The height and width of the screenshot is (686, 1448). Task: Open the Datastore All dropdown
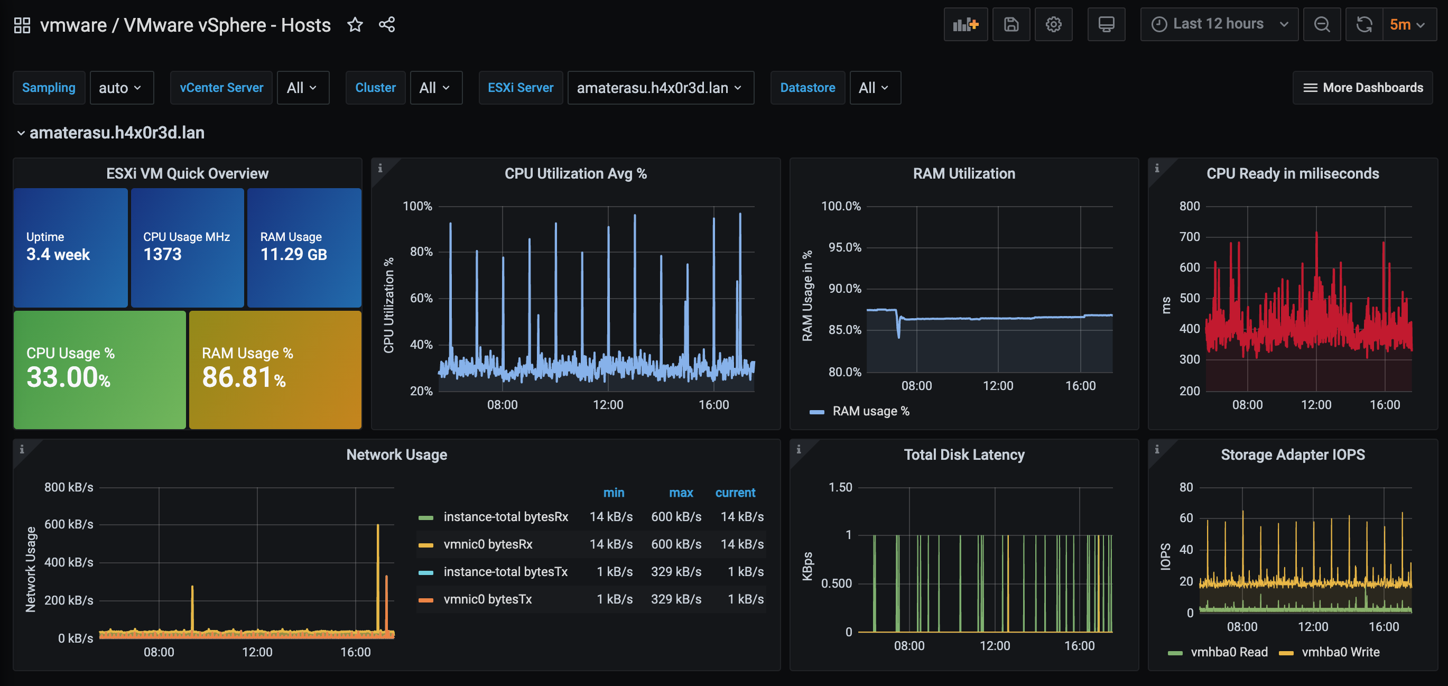click(875, 88)
